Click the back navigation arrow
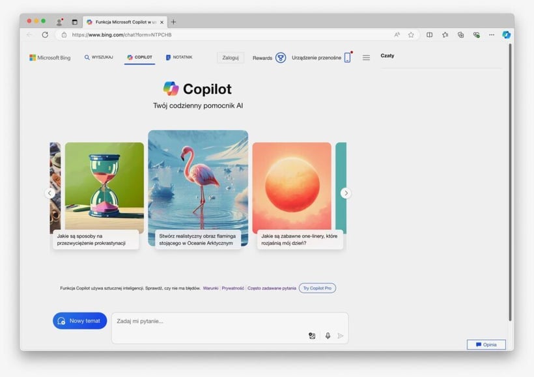Viewport: 534px width, 377px height. tap(29, 35)
